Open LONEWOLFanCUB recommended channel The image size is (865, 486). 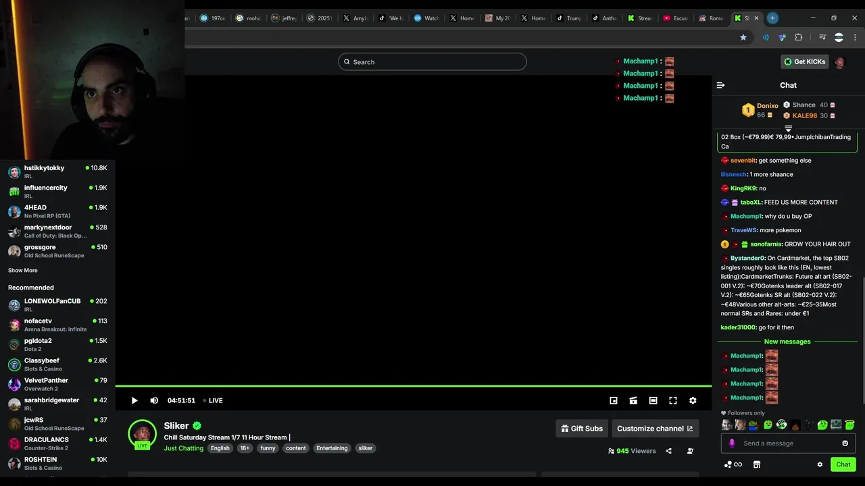(x=57, y=305)
